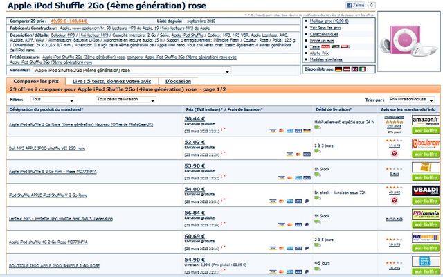Click the red trust badge in the Ubaldi row
This screenshot has width=443, height=277.
(395, 200)
